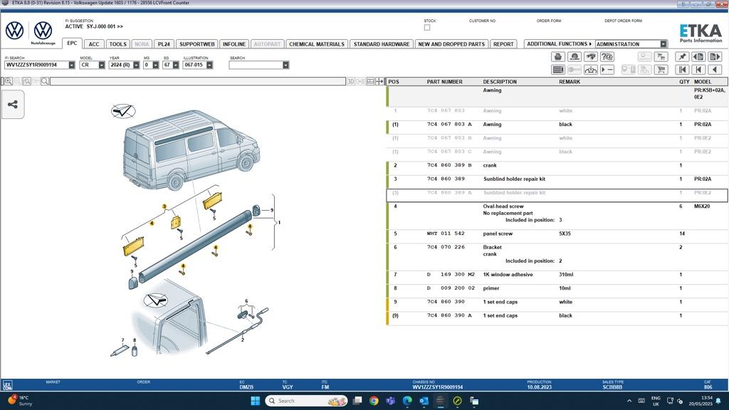The image size is (729, 410).
Task: Expand the Illustration 067-015 dropdown
Action: coord(210,65)
